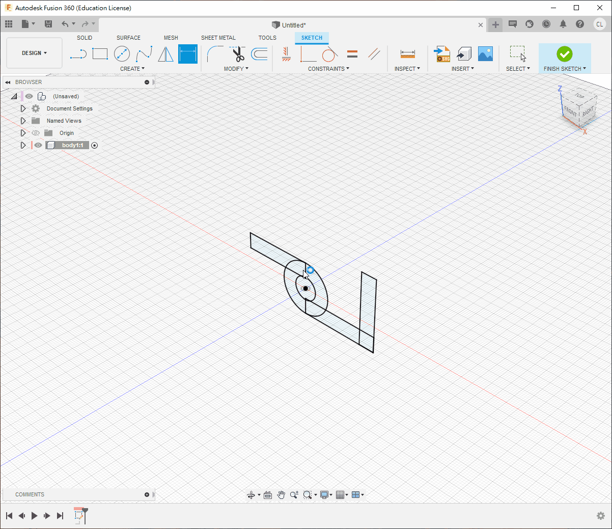Select the 2-Point Rectangle tool
This screenshot has height=529, width=612.
[x=100, y=54]
